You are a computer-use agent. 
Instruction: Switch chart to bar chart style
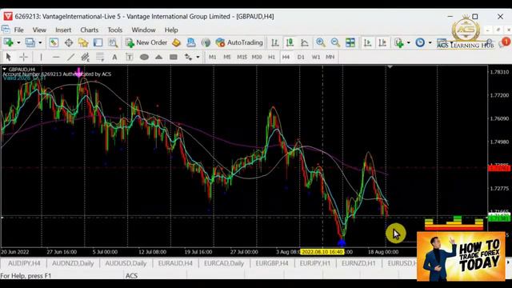(275, 42)
